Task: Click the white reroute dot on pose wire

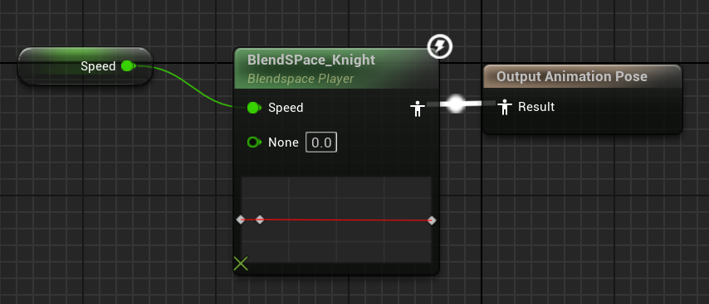Action: point(456,104)
